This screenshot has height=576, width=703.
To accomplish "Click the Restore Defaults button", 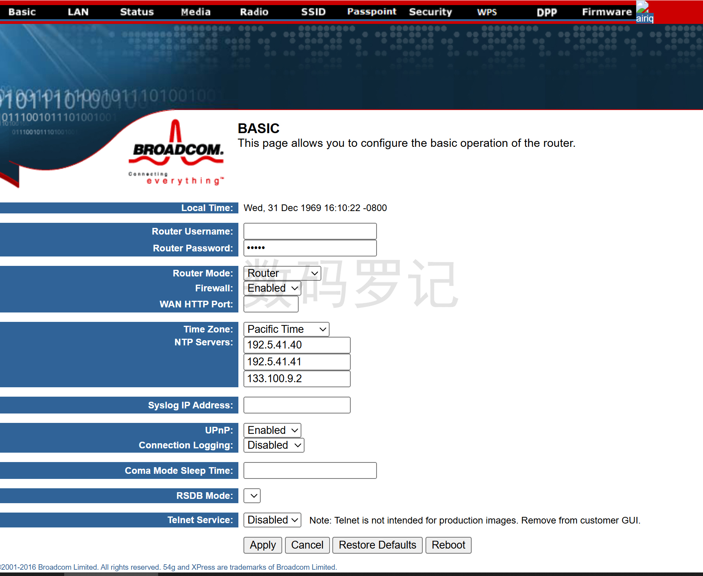I will [x=377, y=545].
